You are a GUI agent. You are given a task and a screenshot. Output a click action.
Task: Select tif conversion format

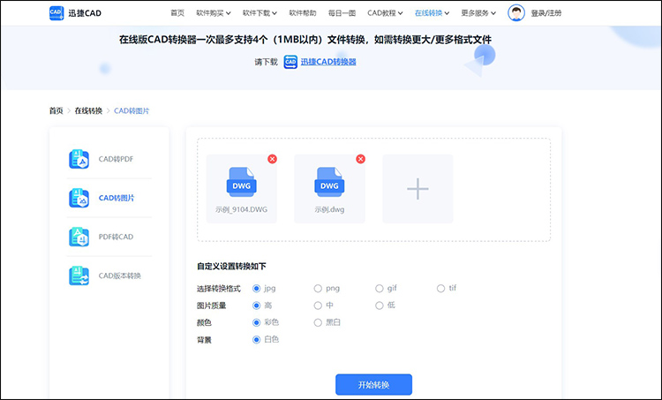coord(440,289)
